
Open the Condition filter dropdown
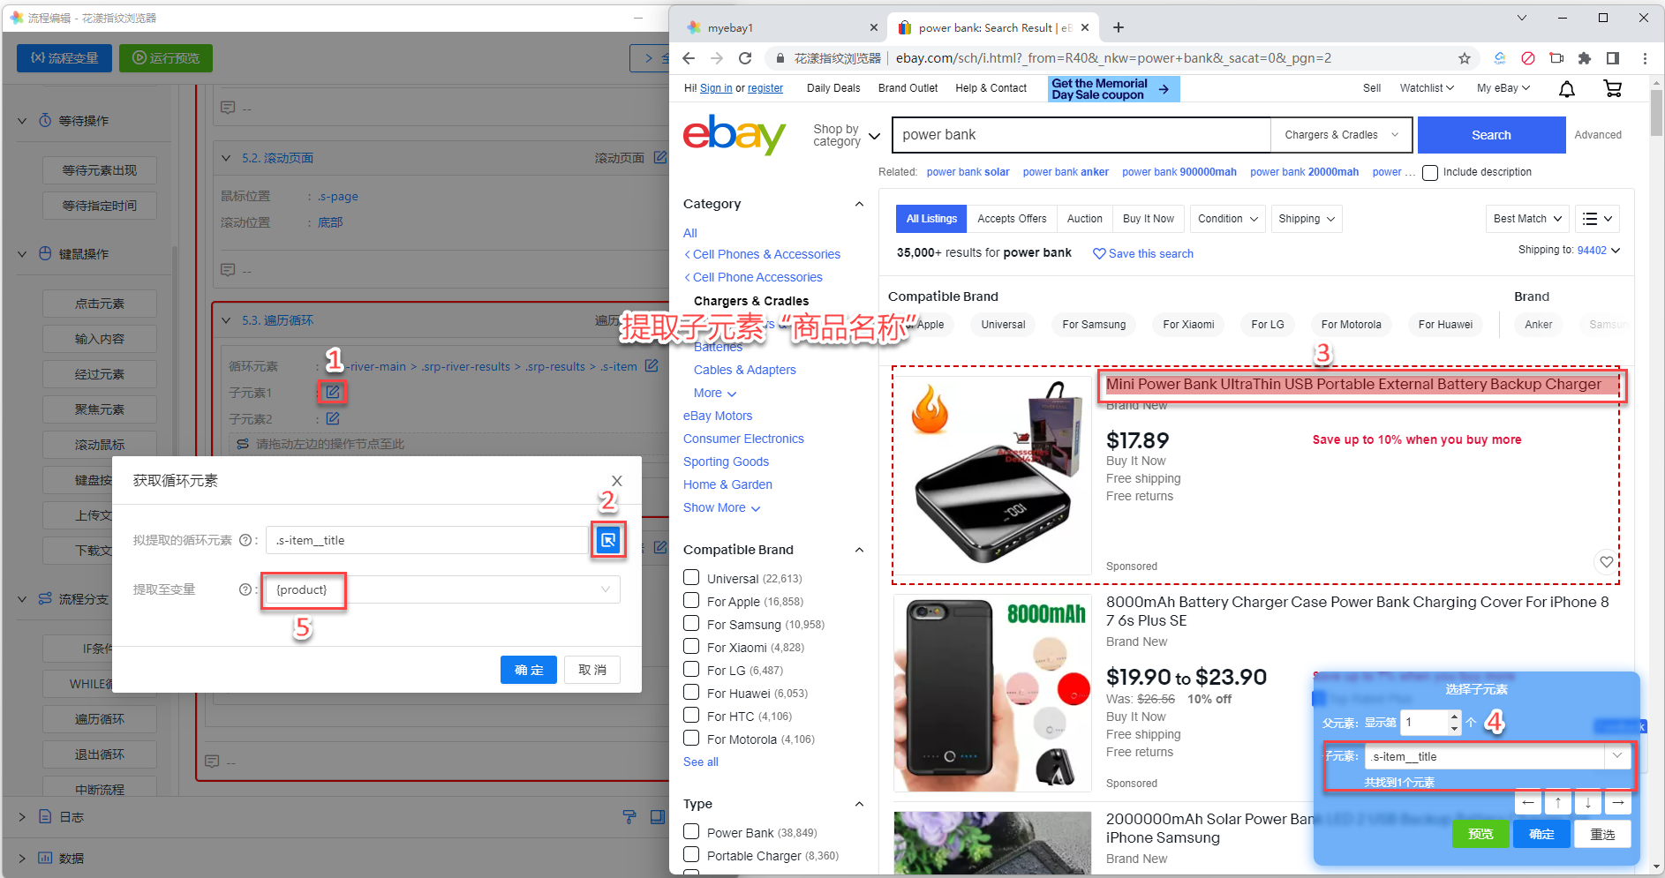[x=1228, y=219]
